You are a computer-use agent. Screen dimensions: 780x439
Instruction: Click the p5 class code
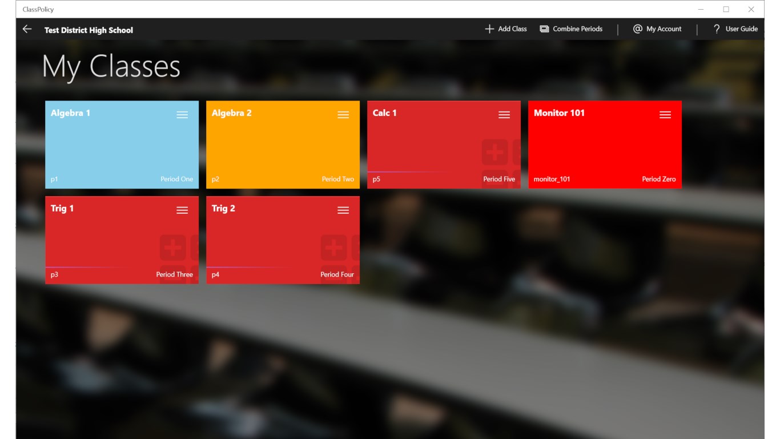(x=376, y=179)
